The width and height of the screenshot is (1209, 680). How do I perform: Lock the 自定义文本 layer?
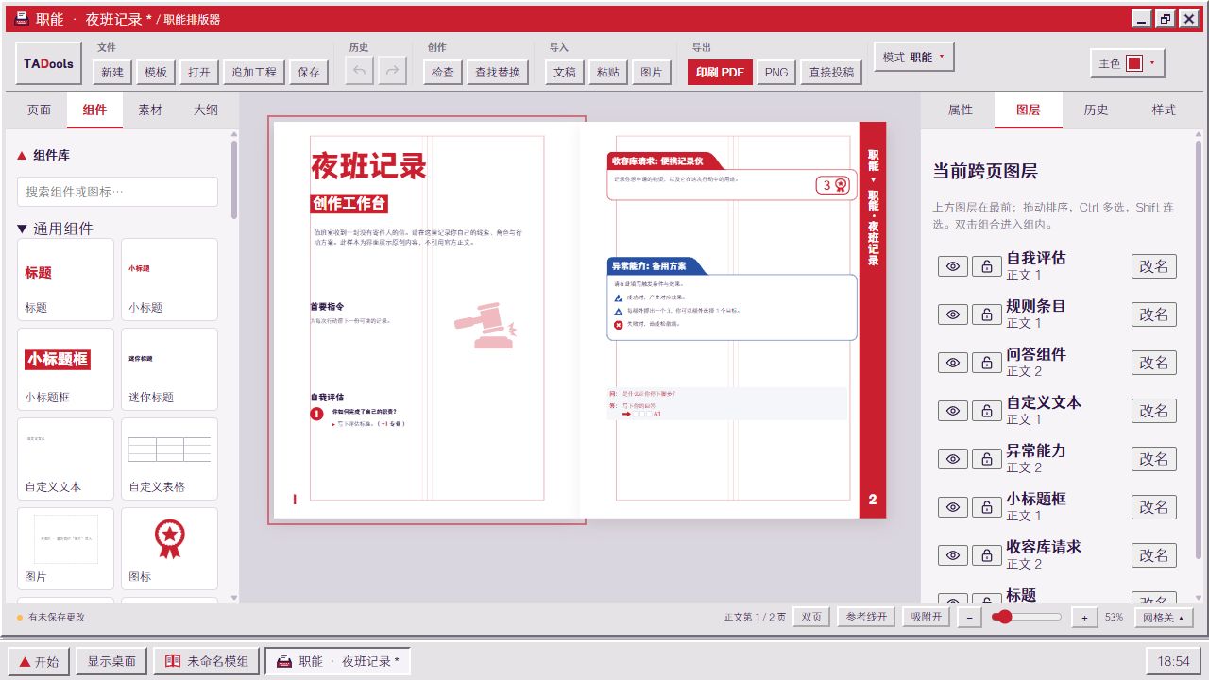coord(987,411)
